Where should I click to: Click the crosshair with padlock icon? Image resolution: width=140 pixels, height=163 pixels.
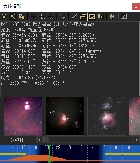[42, 16]
